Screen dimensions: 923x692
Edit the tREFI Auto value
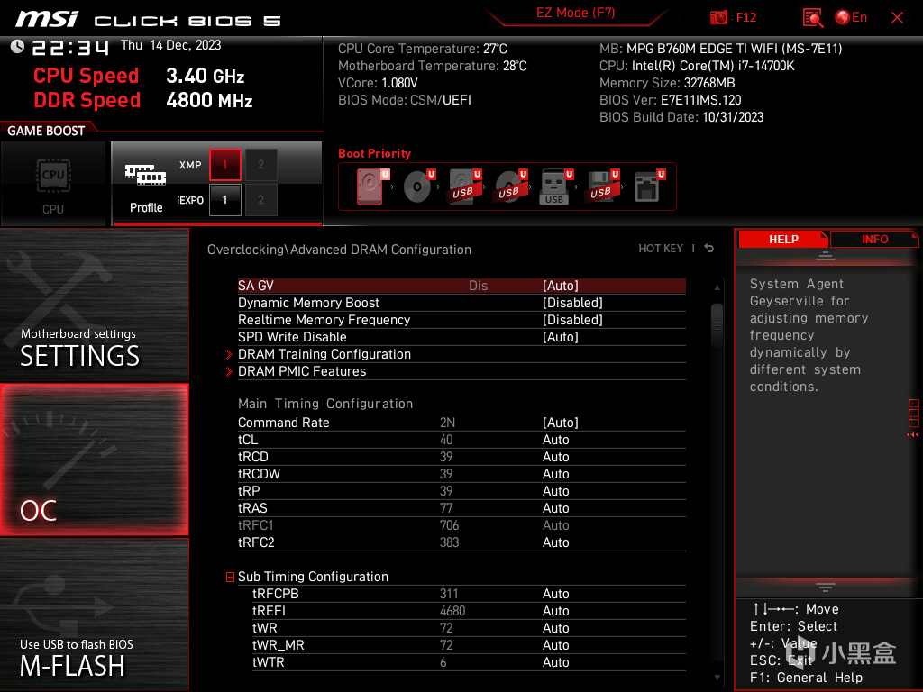tap(555, 611)
